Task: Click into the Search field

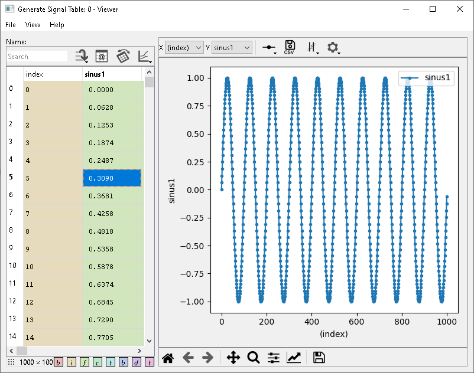Action: pos(37,56)
